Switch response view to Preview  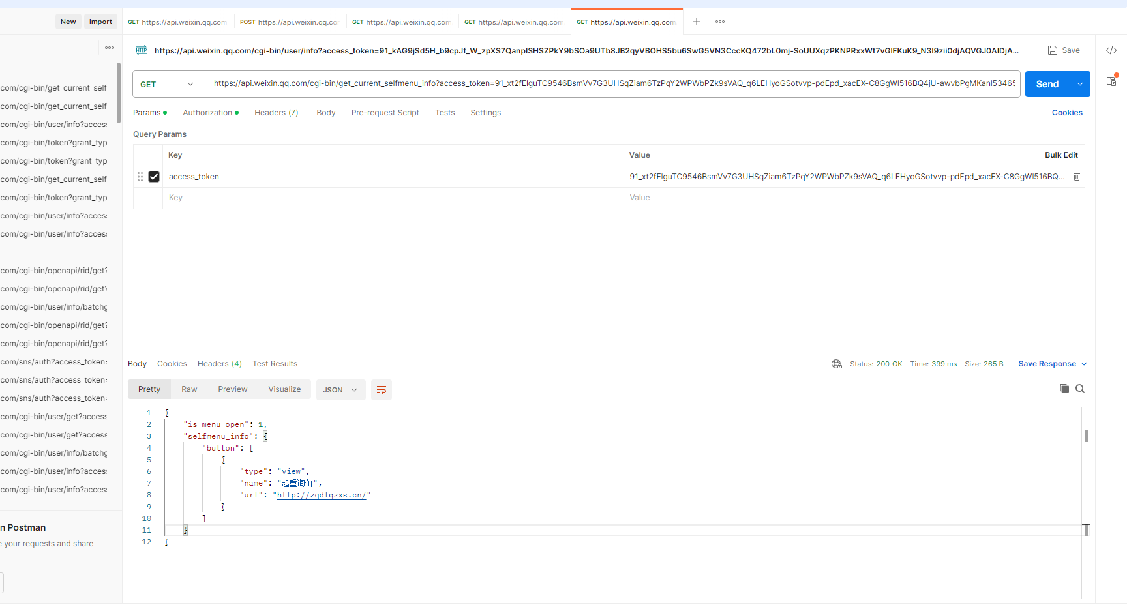pyautogui.click(x=233, y=389)
